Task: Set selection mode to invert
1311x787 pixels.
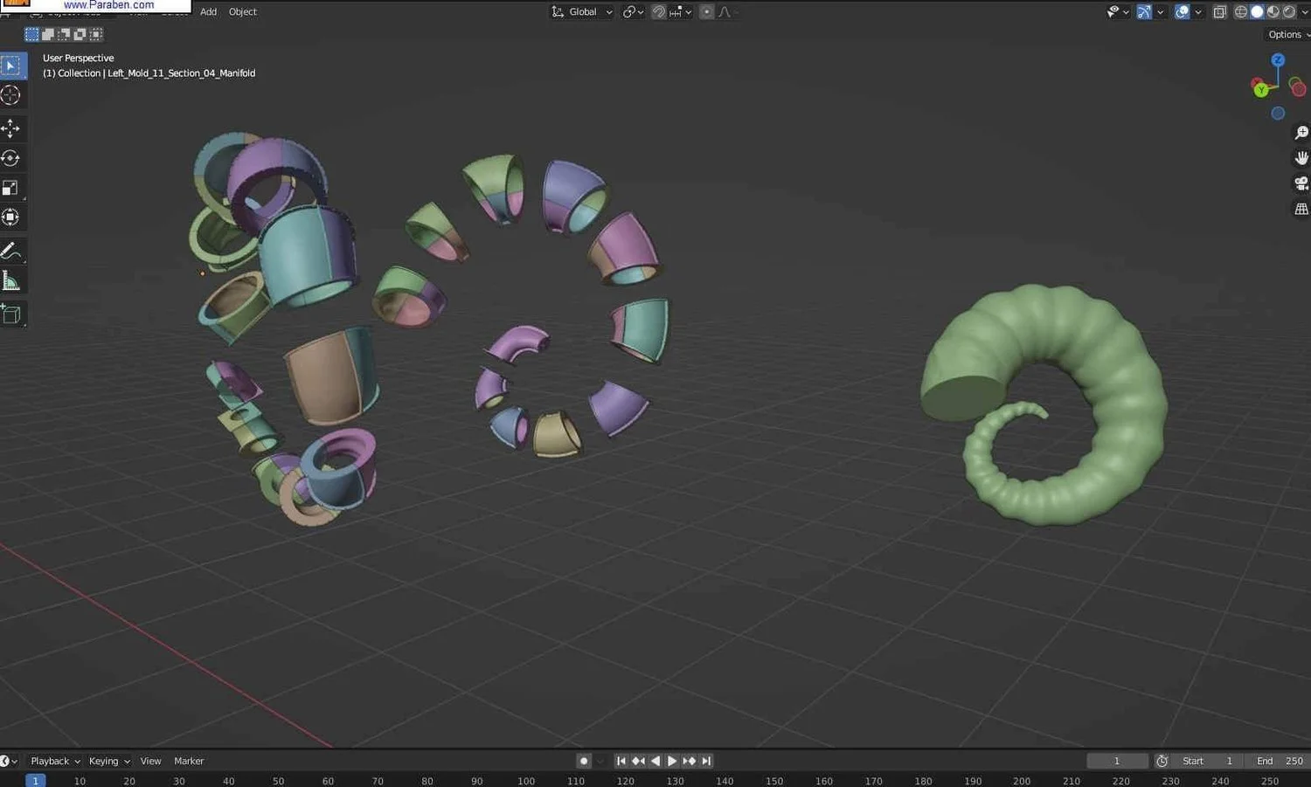Action: click(x=80, y=34)
